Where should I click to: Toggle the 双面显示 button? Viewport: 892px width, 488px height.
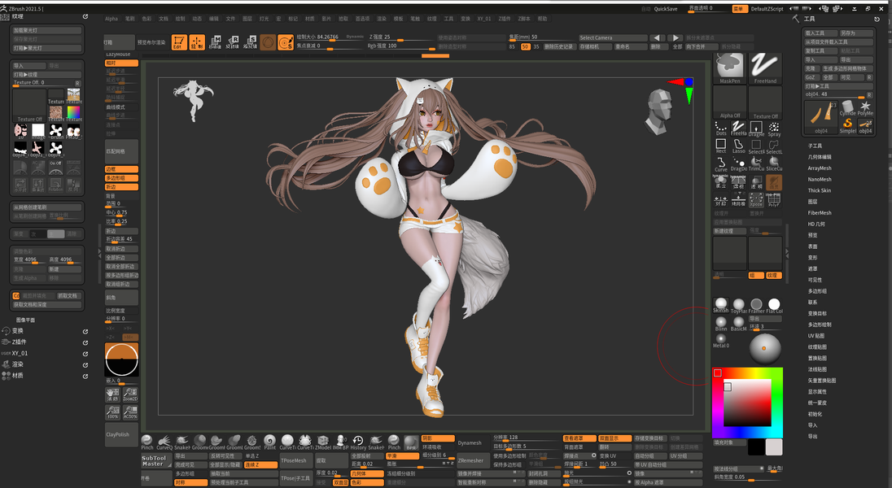coord(614,438)
